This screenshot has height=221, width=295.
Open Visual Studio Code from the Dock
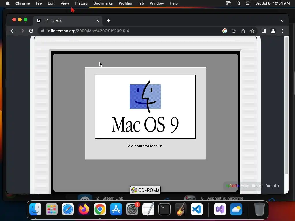pyautogui.click(x=197, y=209)
